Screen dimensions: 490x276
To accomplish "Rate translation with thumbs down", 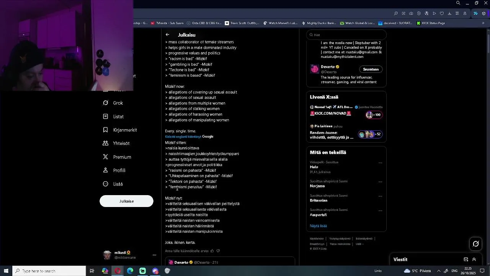I will click(x=218, y=251).
